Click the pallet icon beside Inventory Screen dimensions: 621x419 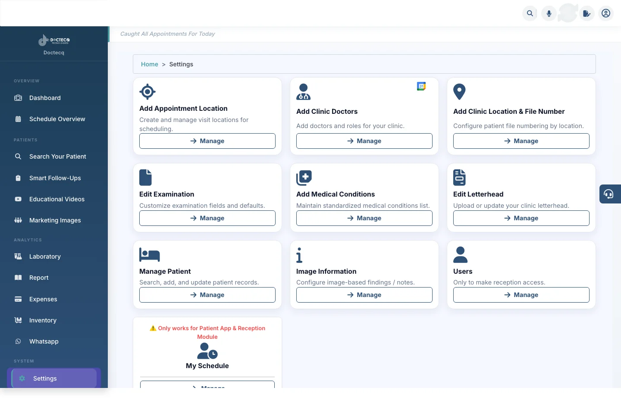[18, 320]
